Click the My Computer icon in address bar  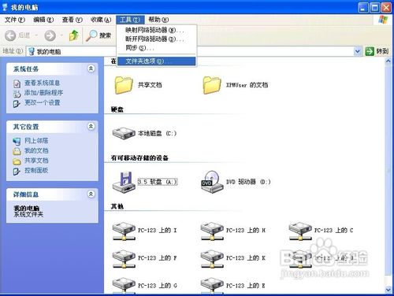[32, 51]
